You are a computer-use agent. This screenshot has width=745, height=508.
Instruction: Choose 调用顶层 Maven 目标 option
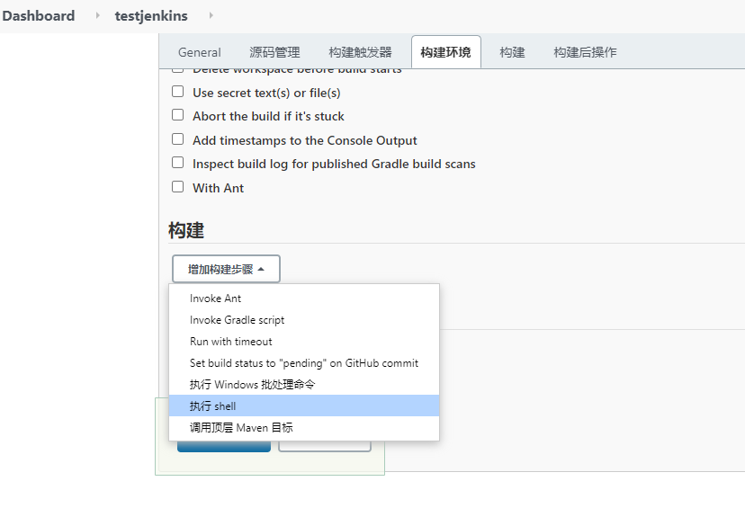click(304, 428)
